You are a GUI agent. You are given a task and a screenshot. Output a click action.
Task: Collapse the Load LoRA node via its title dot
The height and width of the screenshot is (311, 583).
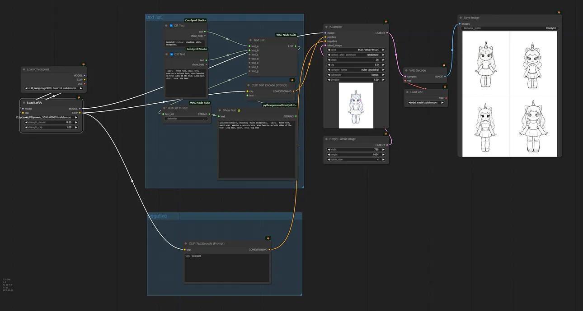pos(24,103)
